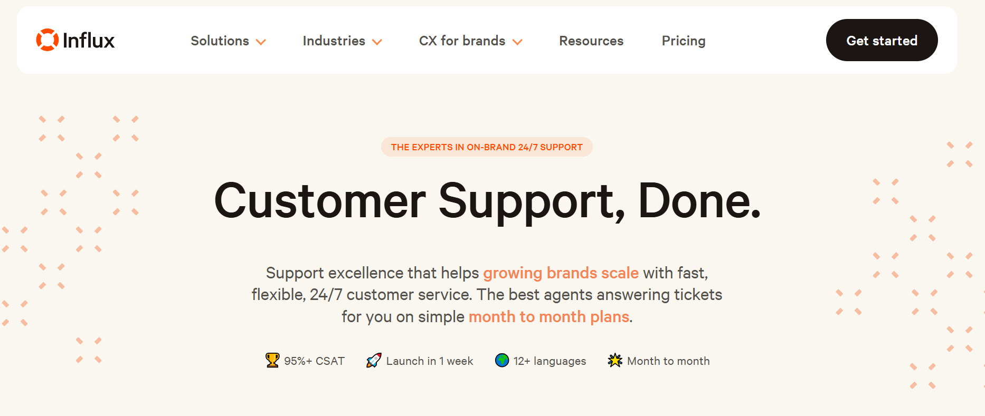Click the Experts in On-Brand 24/7 Support badge
985x416 pixels.
(x=487, y=147)
